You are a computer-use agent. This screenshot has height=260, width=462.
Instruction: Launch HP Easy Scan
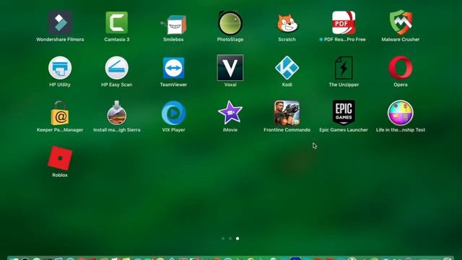[x=117, y=68]
